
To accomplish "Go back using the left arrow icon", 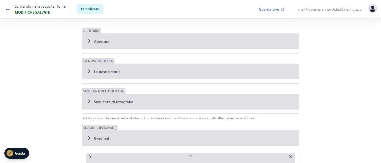I will 8,9.
